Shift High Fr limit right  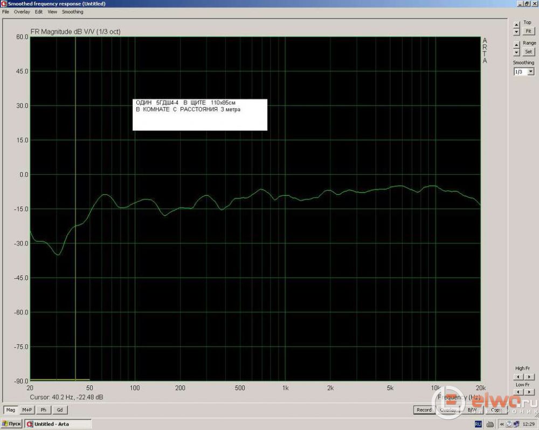[x=529, y=376]
